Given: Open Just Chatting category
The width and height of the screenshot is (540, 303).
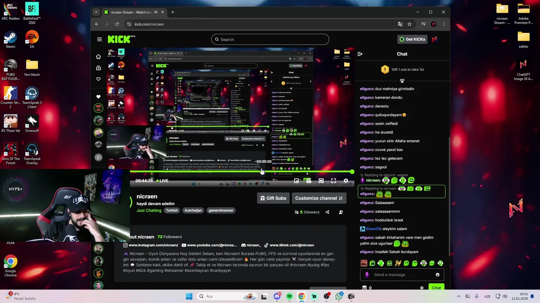Looking at the screenshot, I should click(x=149, y=210).
